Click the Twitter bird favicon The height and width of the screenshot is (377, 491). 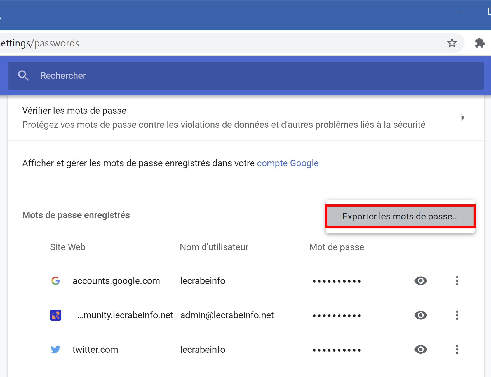56,350
